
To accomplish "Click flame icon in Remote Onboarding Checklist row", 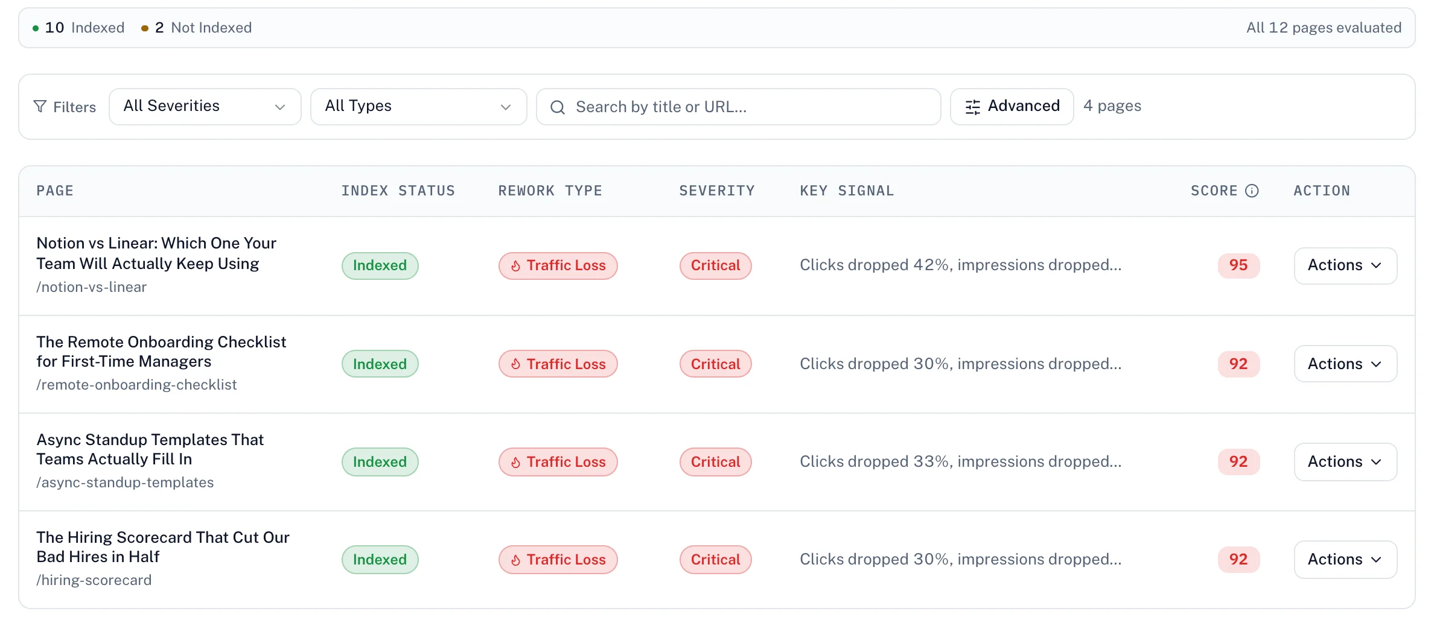I will tap(516, 364).
